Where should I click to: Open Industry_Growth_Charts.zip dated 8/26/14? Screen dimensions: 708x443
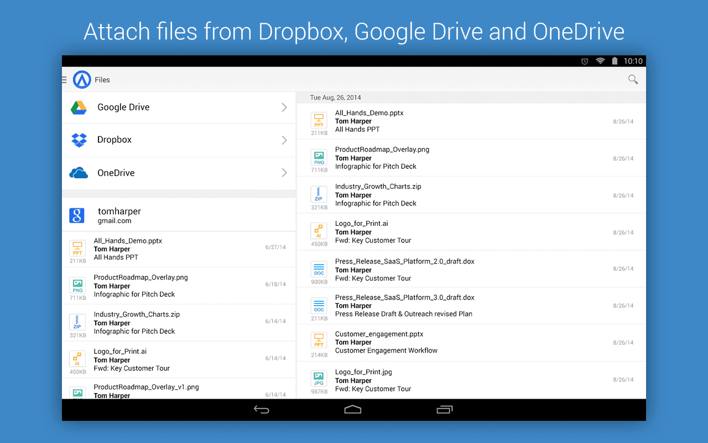click(x=471, y=195)
